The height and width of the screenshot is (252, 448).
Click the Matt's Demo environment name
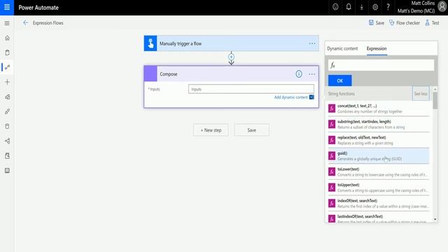point(416,11)
